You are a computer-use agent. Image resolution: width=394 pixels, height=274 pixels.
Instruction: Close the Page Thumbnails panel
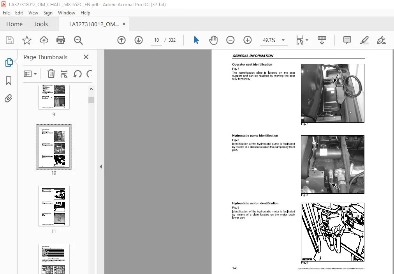pyautogui.click(x=86, y=57)
